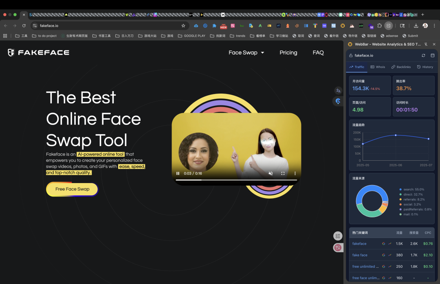The width and height of the screenshot is (440, 284).
Task: Expand the Face Swap navigation dropdown
Action: [x=246, y=52]
